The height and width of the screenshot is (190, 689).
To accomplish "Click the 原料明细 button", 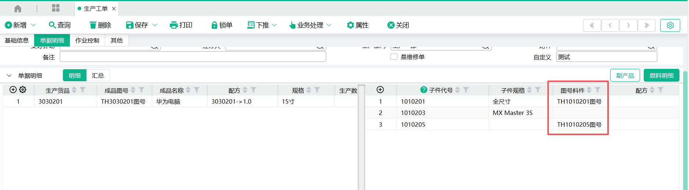I will coord(661,75).
